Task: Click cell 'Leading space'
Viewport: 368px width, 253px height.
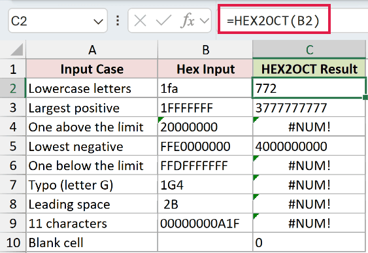Action: point(92,204)
